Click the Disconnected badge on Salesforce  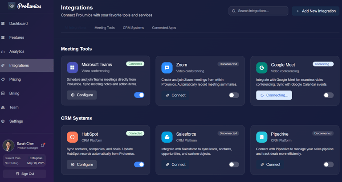[228, 133]
